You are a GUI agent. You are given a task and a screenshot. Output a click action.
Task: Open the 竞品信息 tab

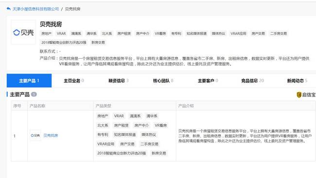point(252,81)
